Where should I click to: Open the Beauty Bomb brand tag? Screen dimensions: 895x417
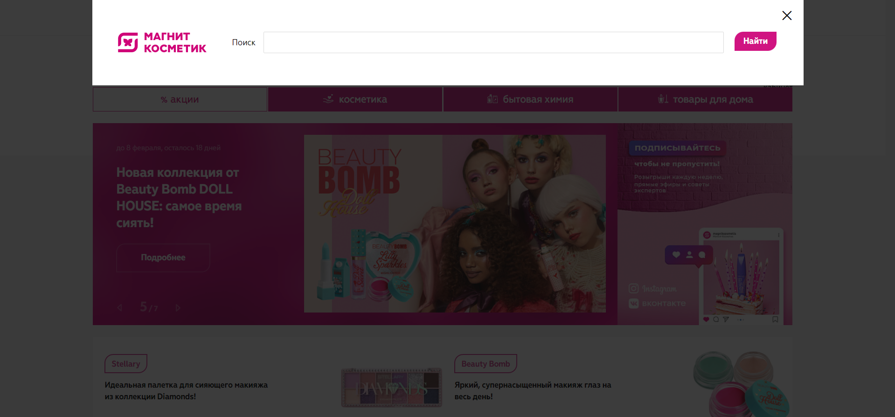point(486,364)
